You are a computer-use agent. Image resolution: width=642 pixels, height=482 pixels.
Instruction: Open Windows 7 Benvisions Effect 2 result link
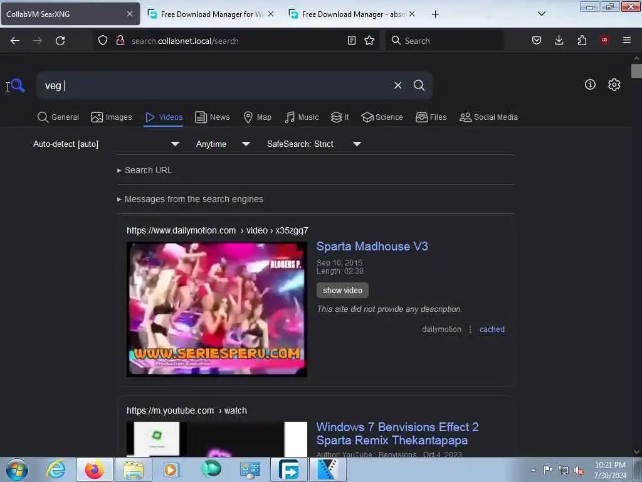[x=397, y=434]
